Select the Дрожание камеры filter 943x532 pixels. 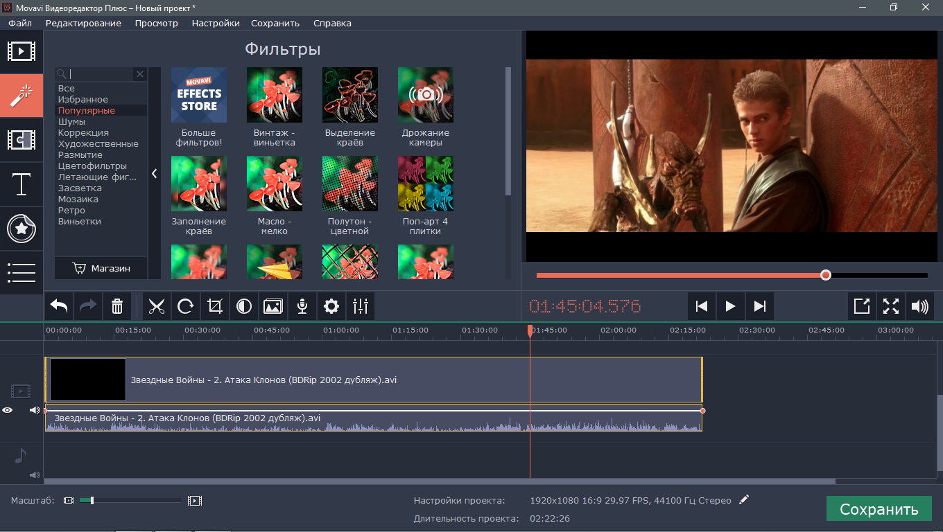[426, 95]
